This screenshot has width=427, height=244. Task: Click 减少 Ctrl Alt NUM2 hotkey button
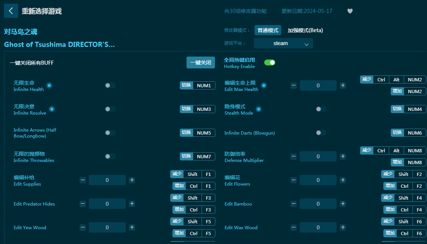[x=393, y=79]
